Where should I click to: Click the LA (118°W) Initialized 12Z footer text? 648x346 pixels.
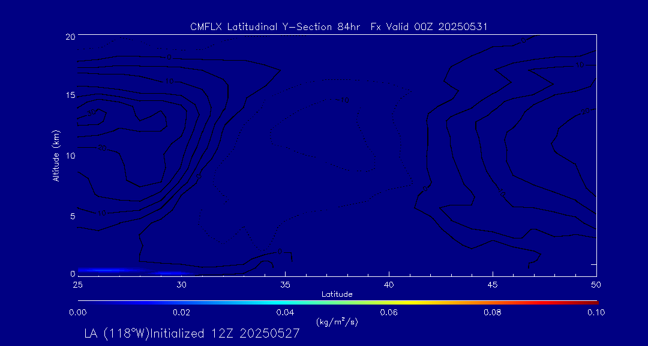pyautogui.click(x=192, y=334)
